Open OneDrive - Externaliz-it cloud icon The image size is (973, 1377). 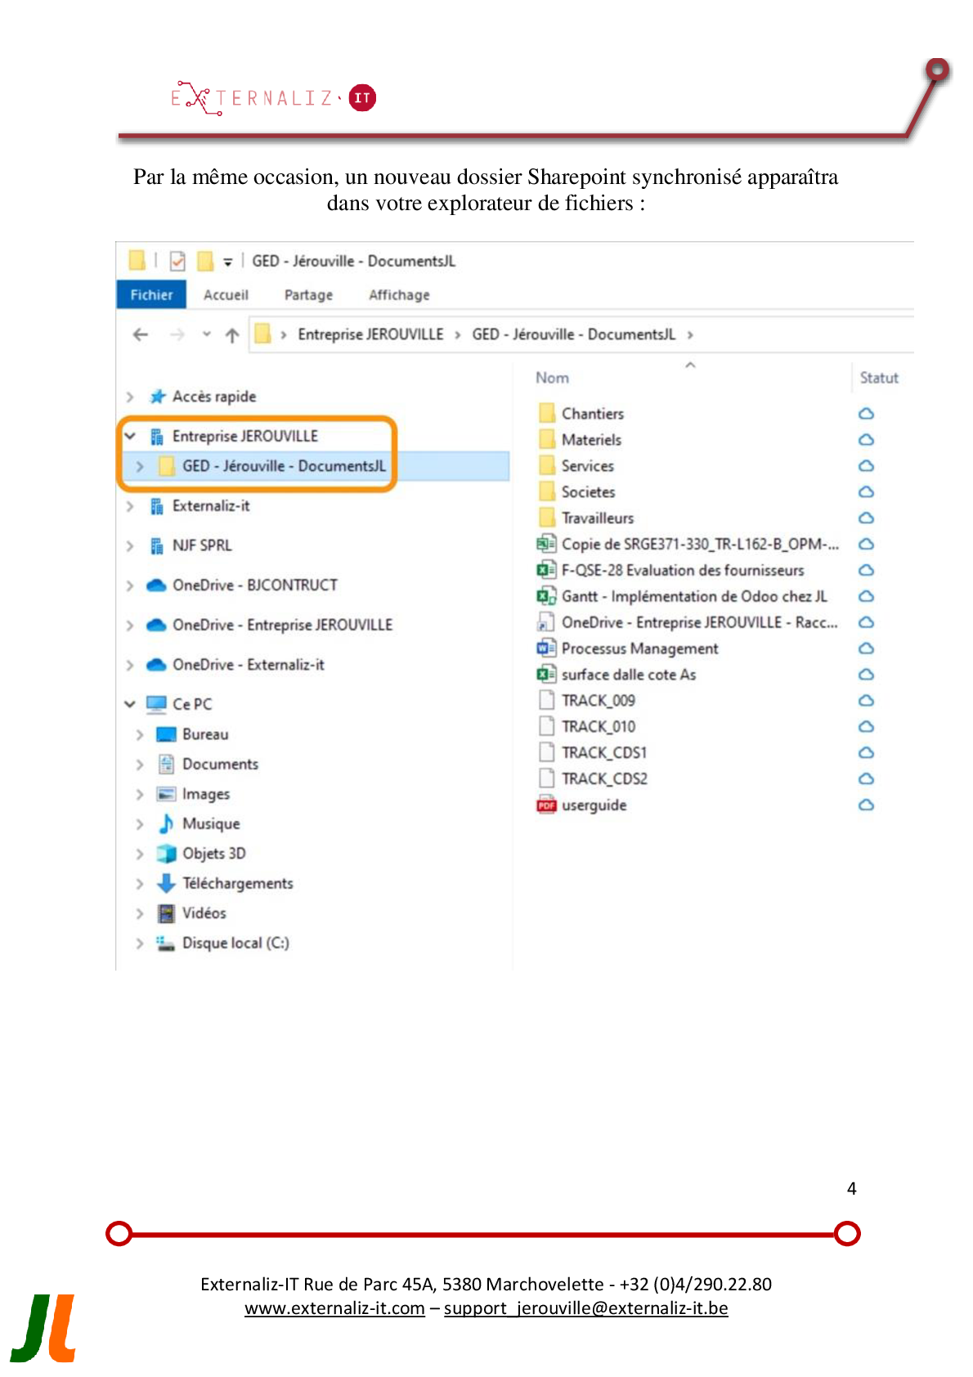tap(156, 665)
